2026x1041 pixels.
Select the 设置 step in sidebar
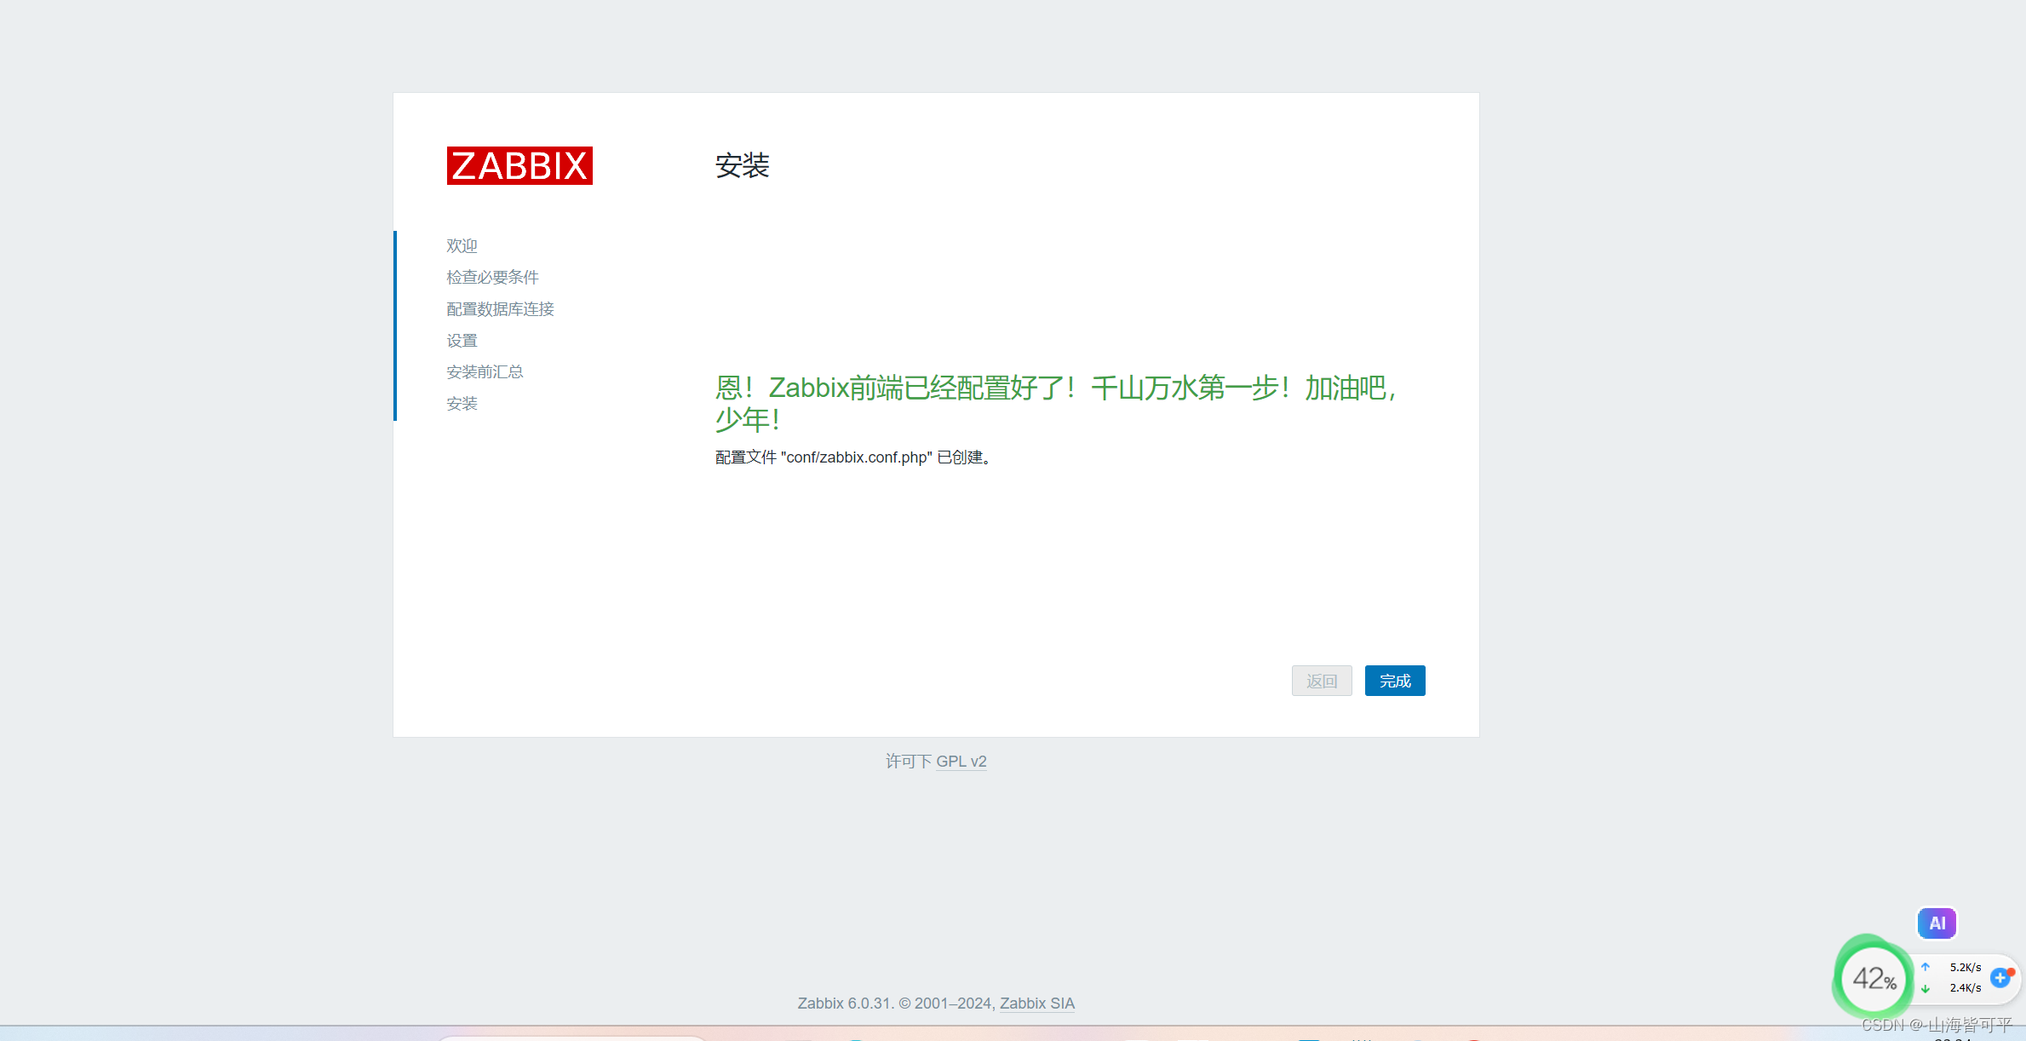coord(462,340)
